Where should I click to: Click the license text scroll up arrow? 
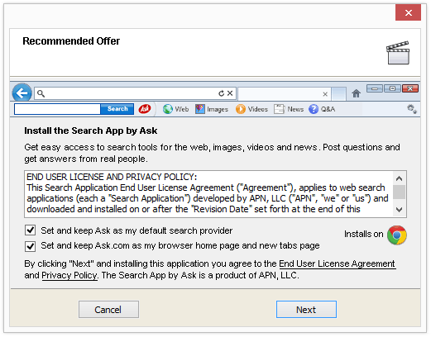[x=399, y=178]
